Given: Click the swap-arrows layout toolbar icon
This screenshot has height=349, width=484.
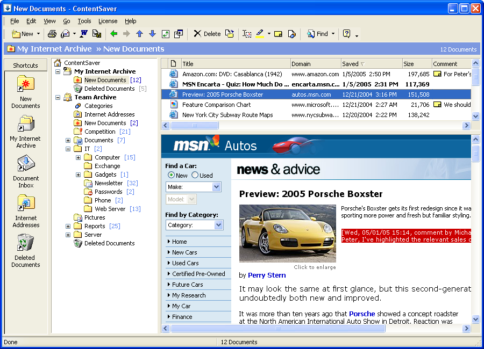Looking at the screenshot, I should point(166,34).
